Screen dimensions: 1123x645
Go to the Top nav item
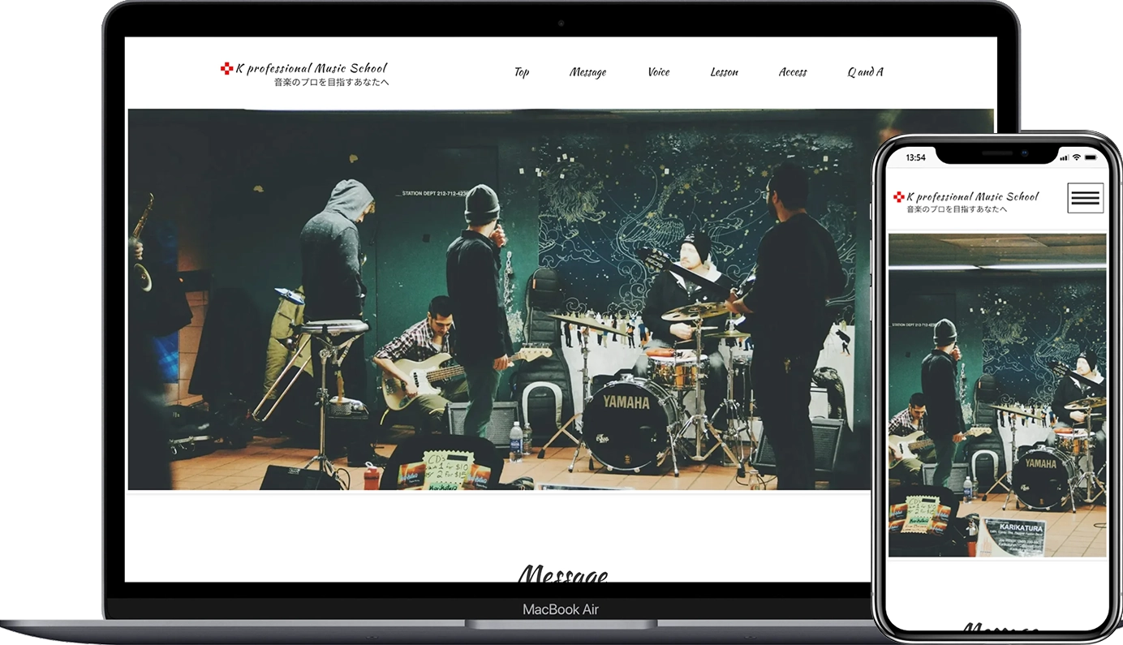click(x=522, y=72)
